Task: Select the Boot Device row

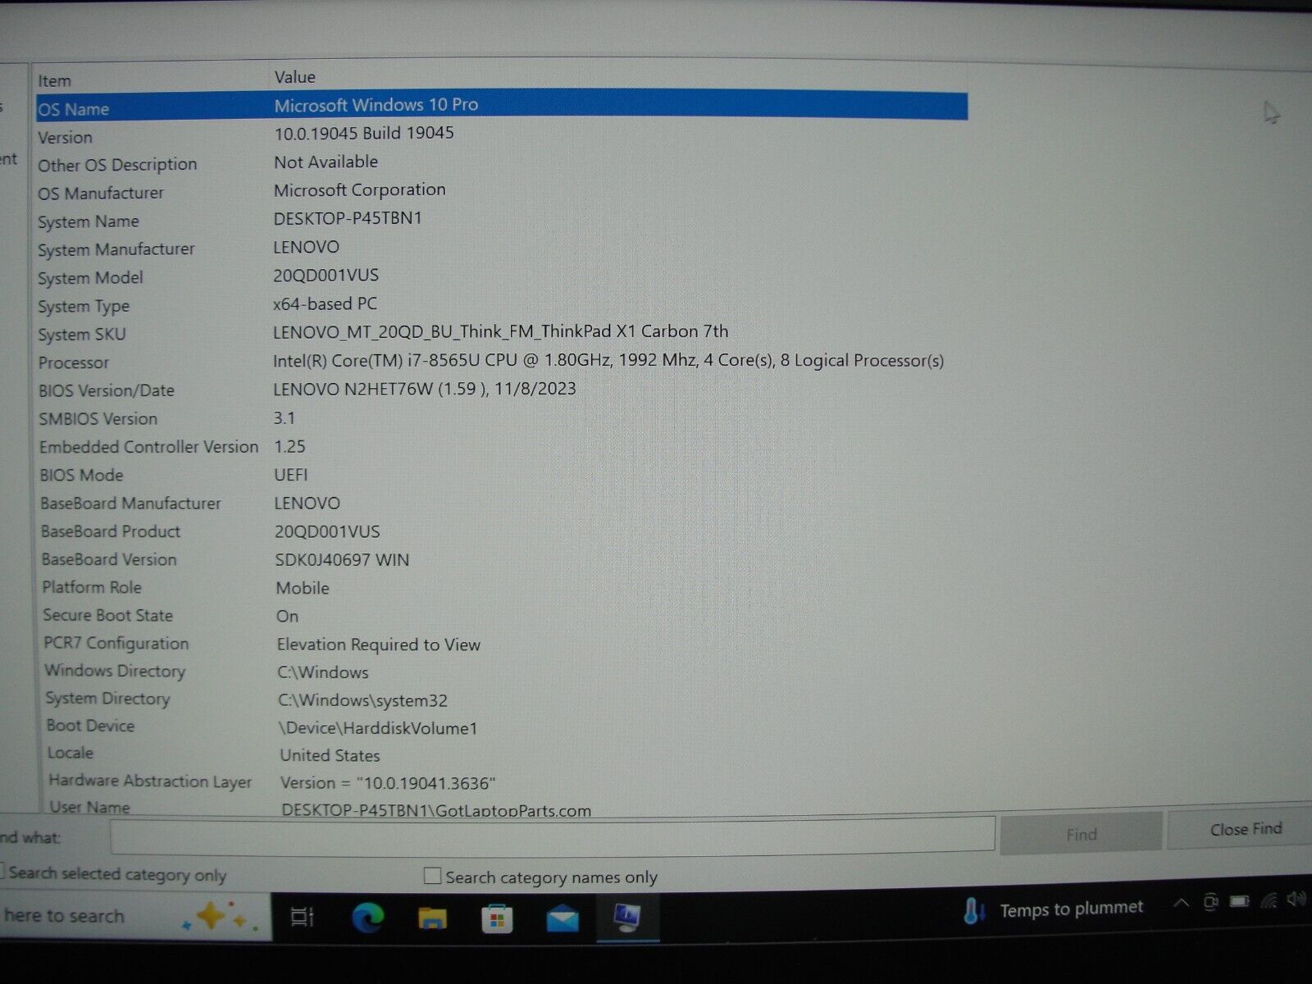Action: tap(91, 726)
